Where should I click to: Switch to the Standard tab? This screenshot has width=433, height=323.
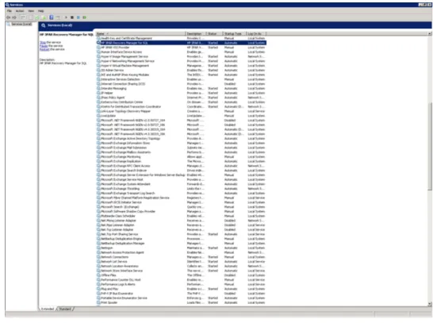(x=65, y=309)
